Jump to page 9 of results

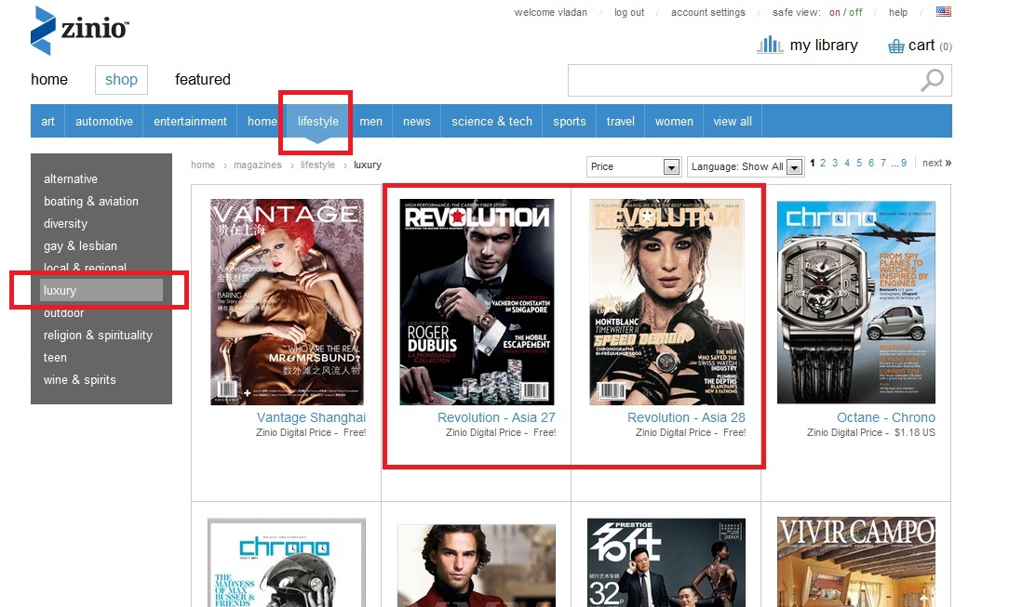pos(903,164)
